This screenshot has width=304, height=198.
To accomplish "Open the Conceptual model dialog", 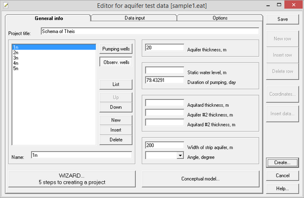I will pos(200,179).
